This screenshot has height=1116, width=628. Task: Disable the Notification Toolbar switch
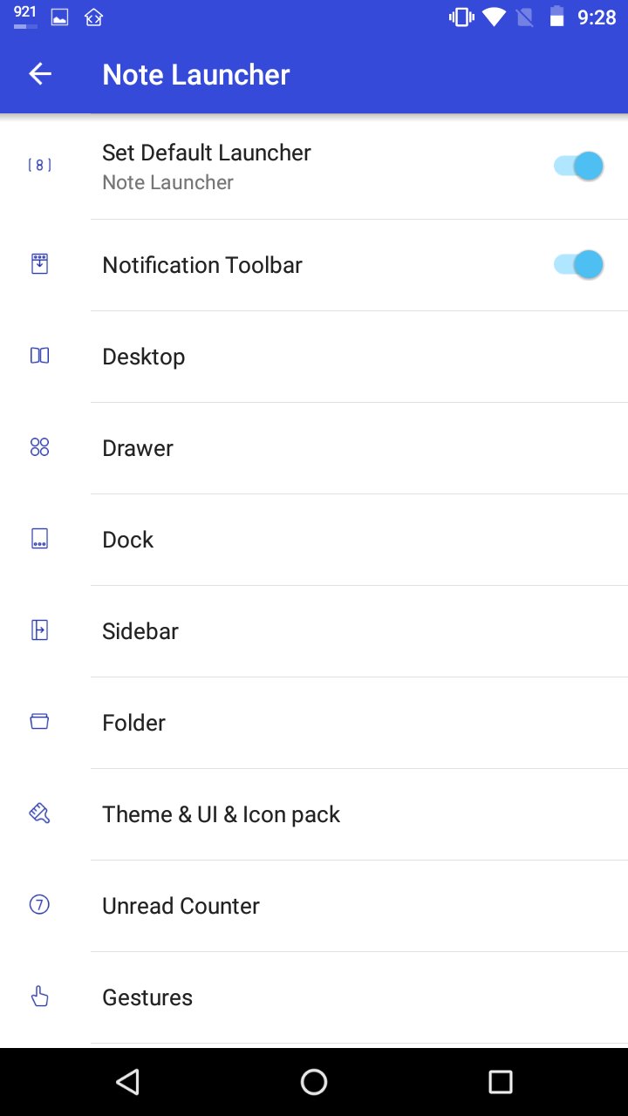point(578,264)
